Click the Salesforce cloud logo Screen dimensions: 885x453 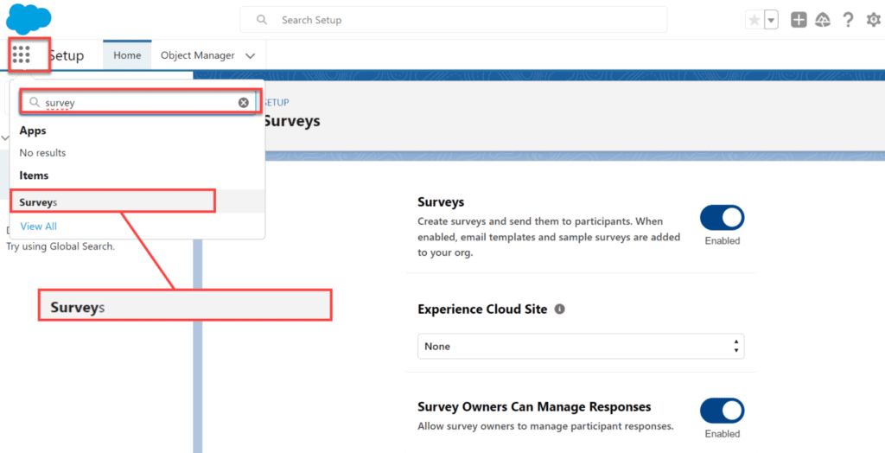click(x=29, y=18)
